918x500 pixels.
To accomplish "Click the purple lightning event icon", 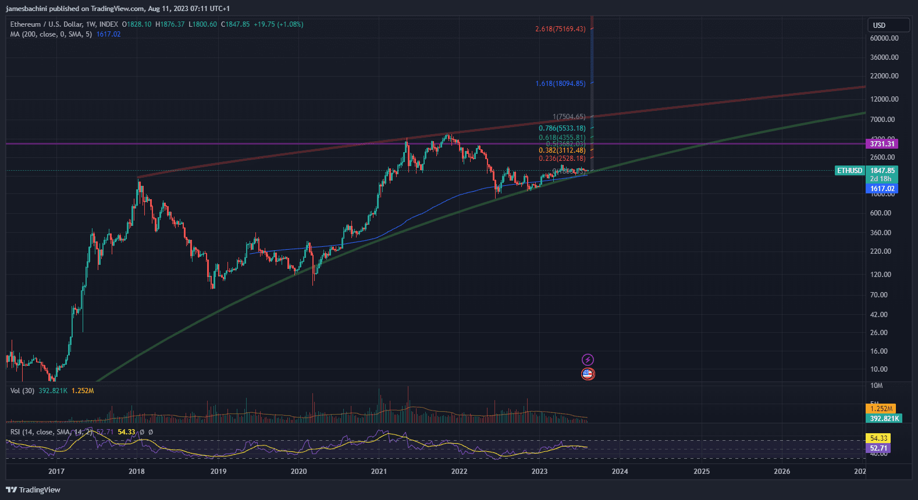I will (588, 359).
